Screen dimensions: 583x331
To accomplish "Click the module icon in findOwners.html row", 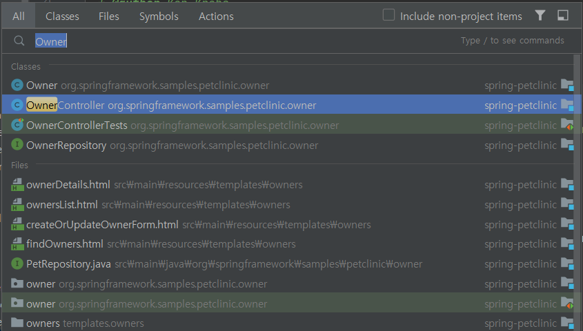I will pos(567,243).
